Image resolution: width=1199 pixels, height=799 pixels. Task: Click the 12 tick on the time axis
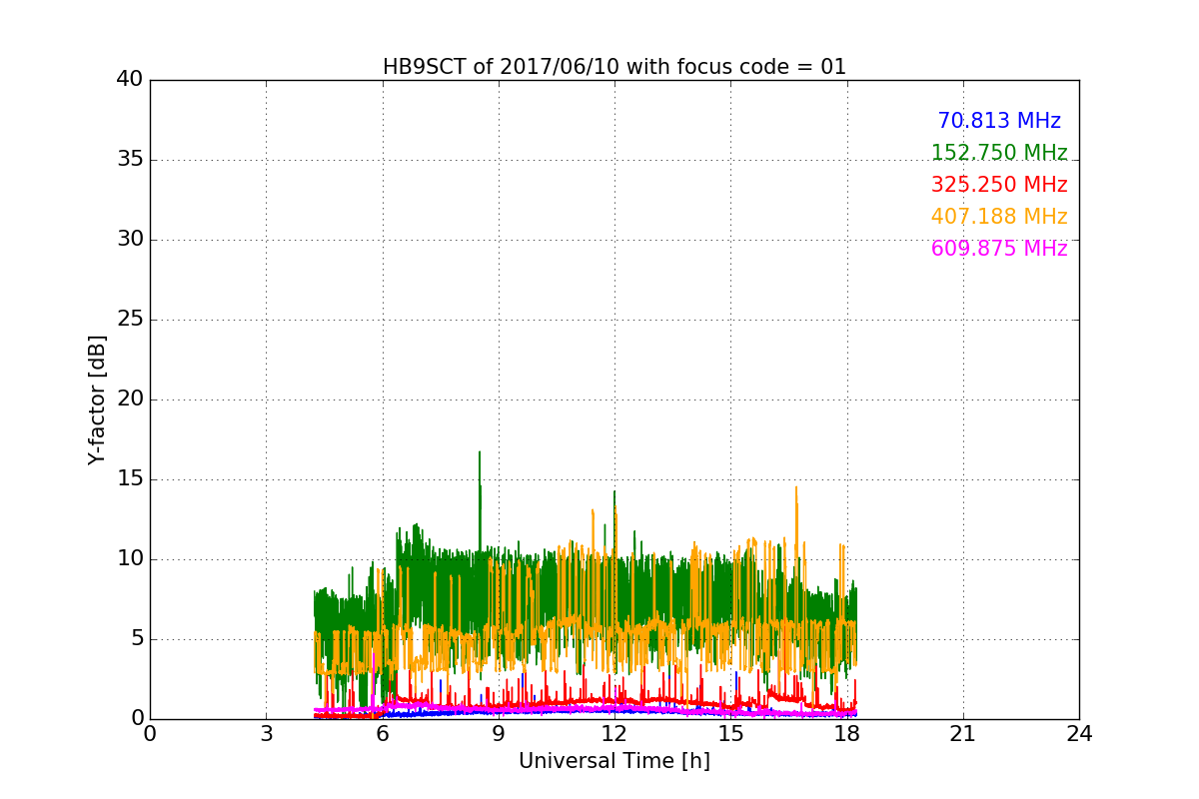[x=614, y=734]
